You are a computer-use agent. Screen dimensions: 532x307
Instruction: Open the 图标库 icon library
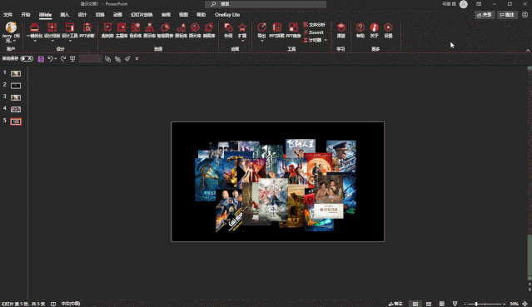tap(181, 30)
